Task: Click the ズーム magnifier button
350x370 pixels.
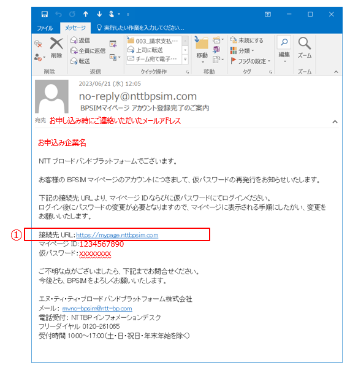Action: pos(305,48)
